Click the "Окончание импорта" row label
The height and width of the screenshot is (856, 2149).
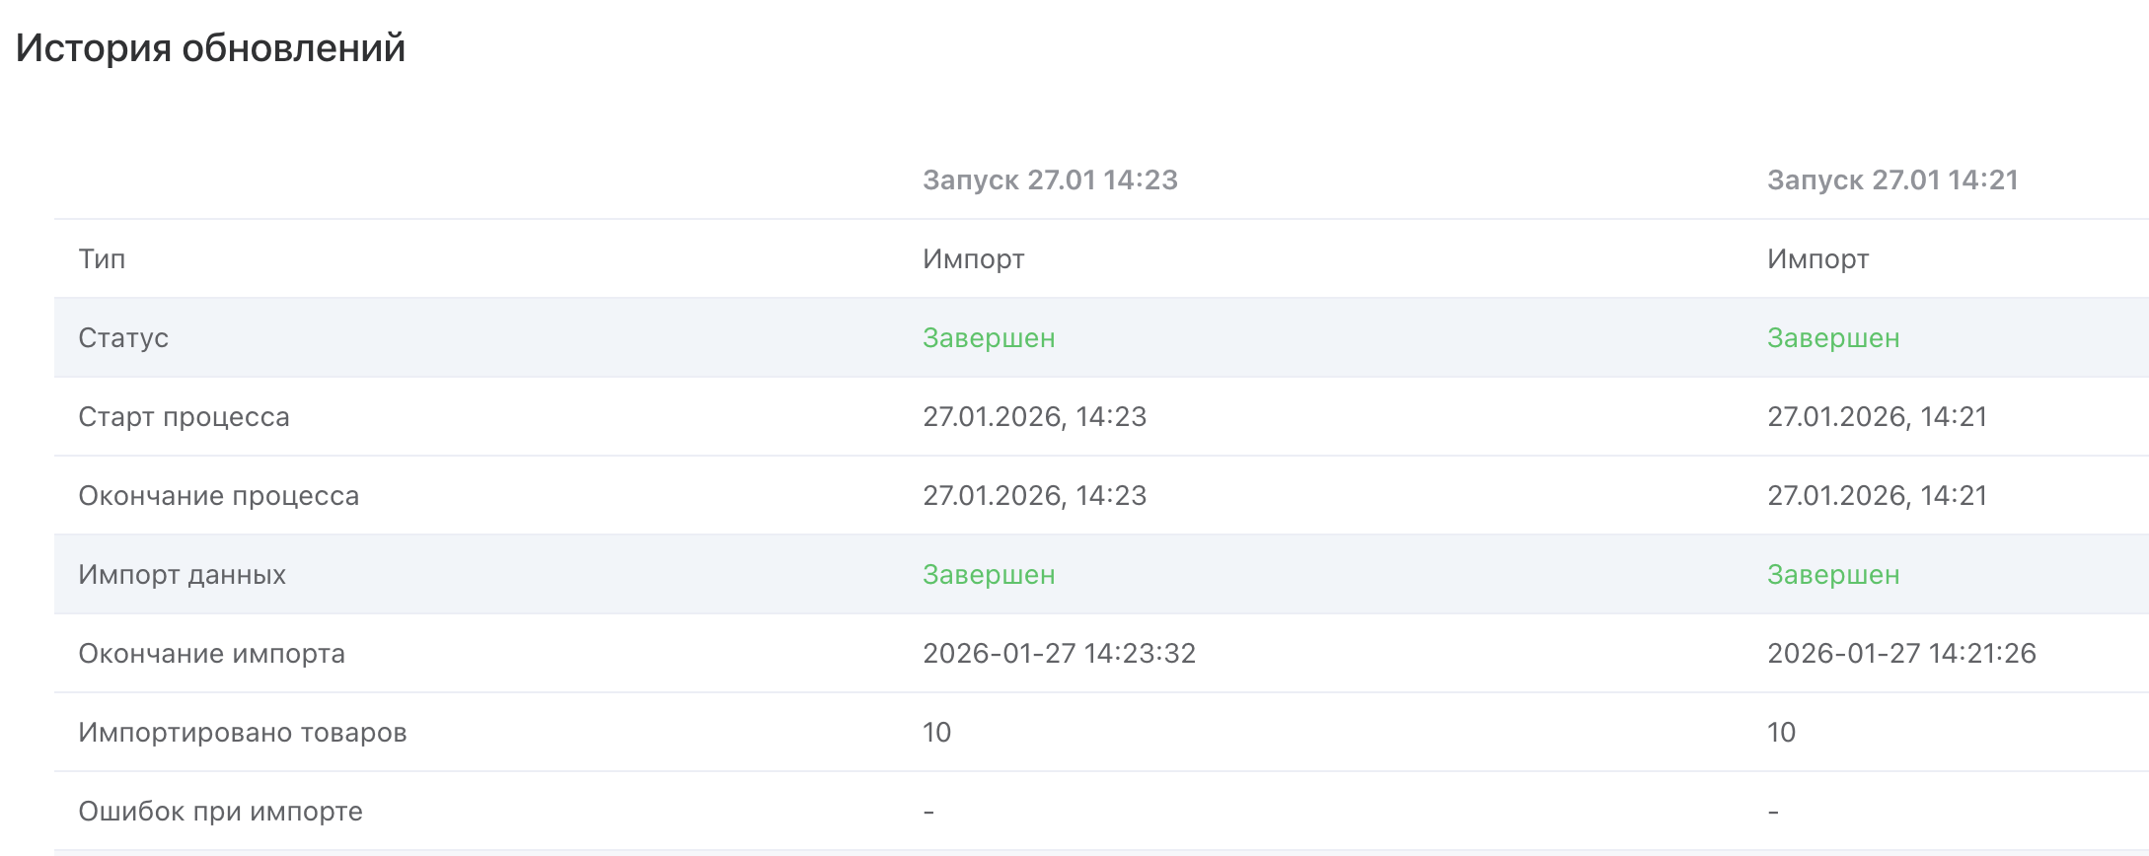(x=211, y=654)
